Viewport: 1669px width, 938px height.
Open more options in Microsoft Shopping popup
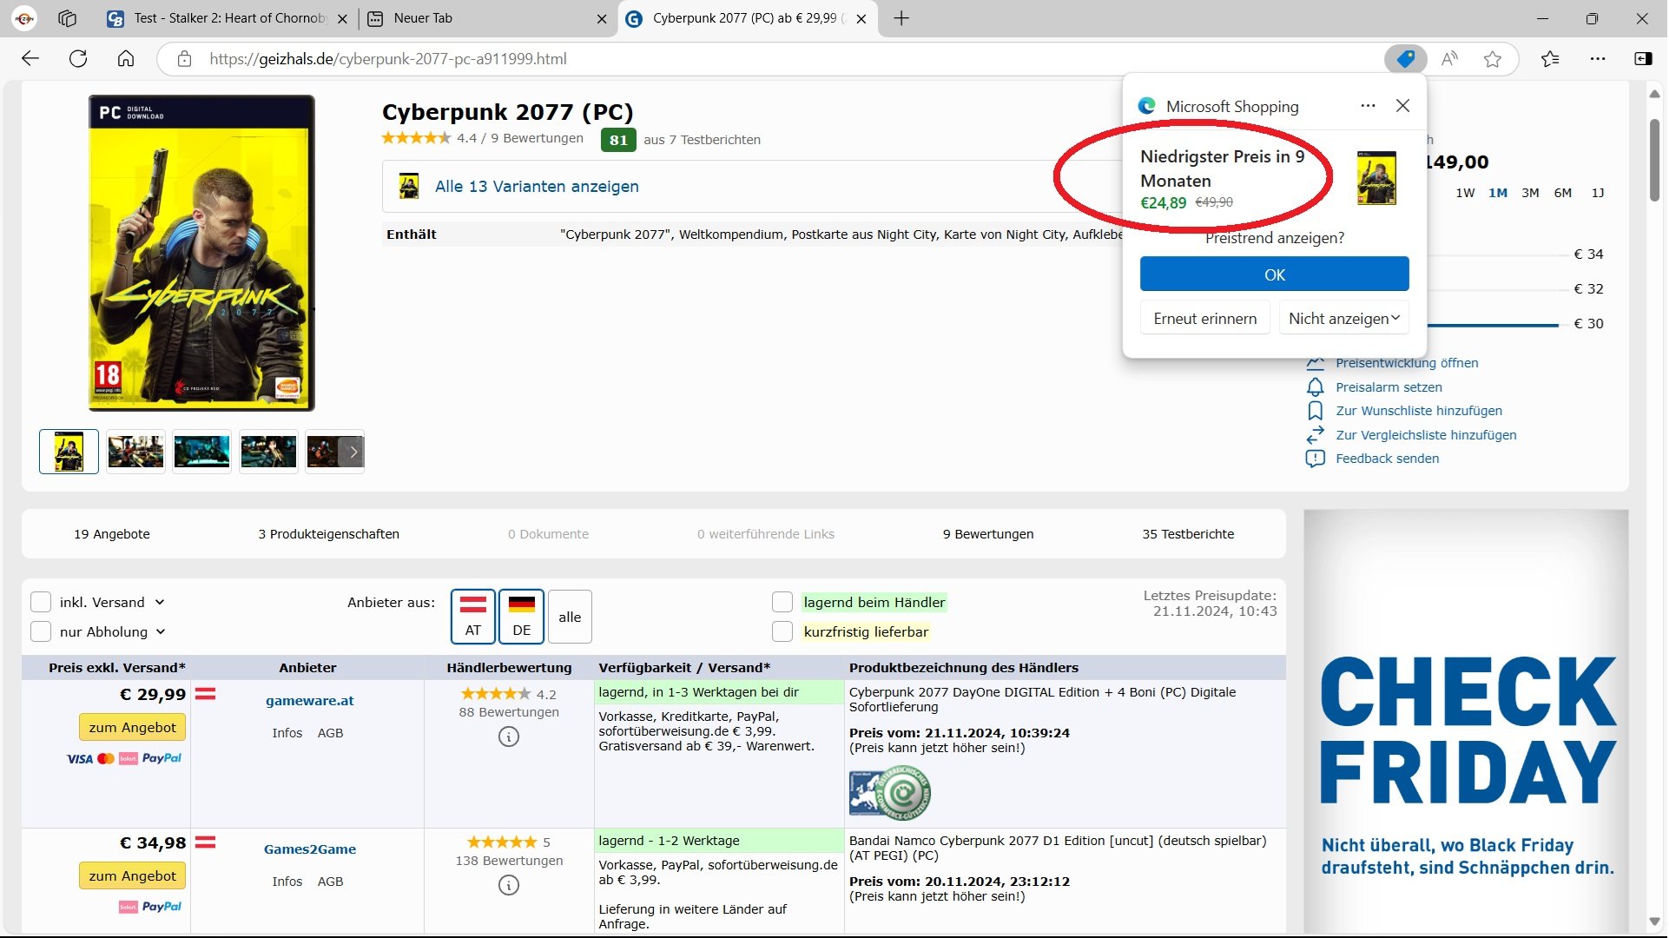[1368, 106]
